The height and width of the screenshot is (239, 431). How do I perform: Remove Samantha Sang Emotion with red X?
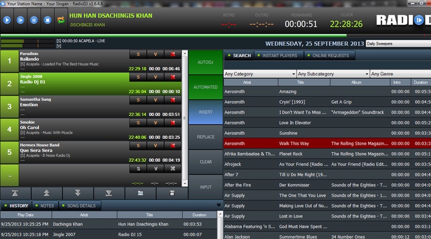pos(172,100)
